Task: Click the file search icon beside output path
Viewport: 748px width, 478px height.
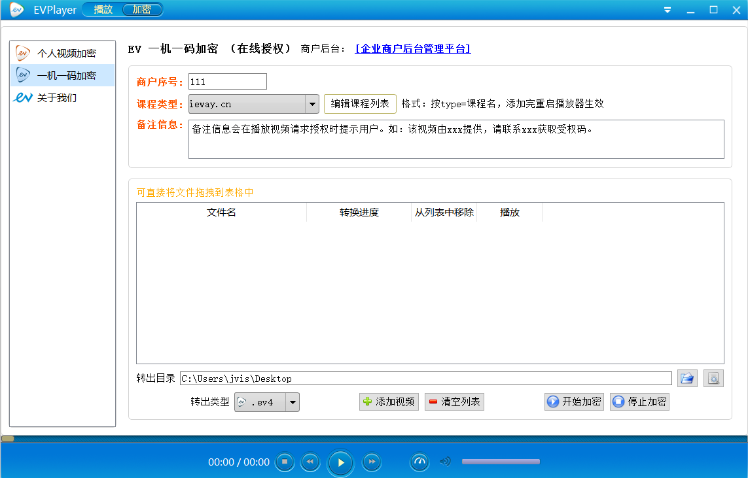Action: click(713, 378)
